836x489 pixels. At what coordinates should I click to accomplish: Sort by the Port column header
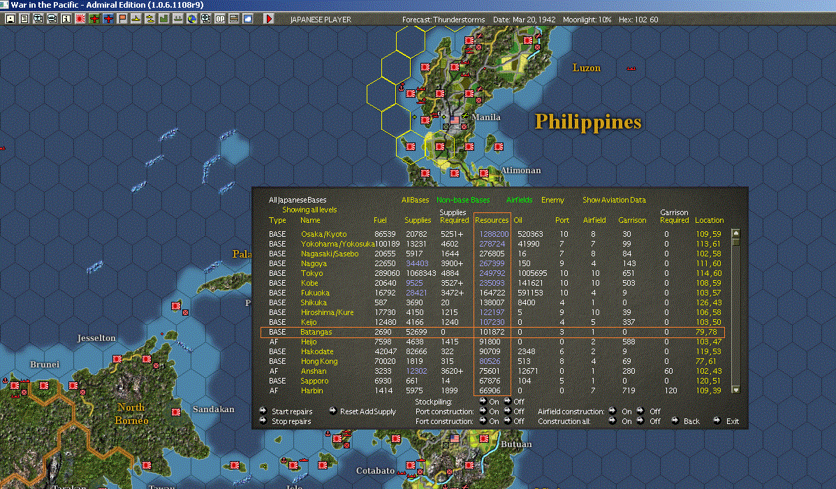click(562, 220)
